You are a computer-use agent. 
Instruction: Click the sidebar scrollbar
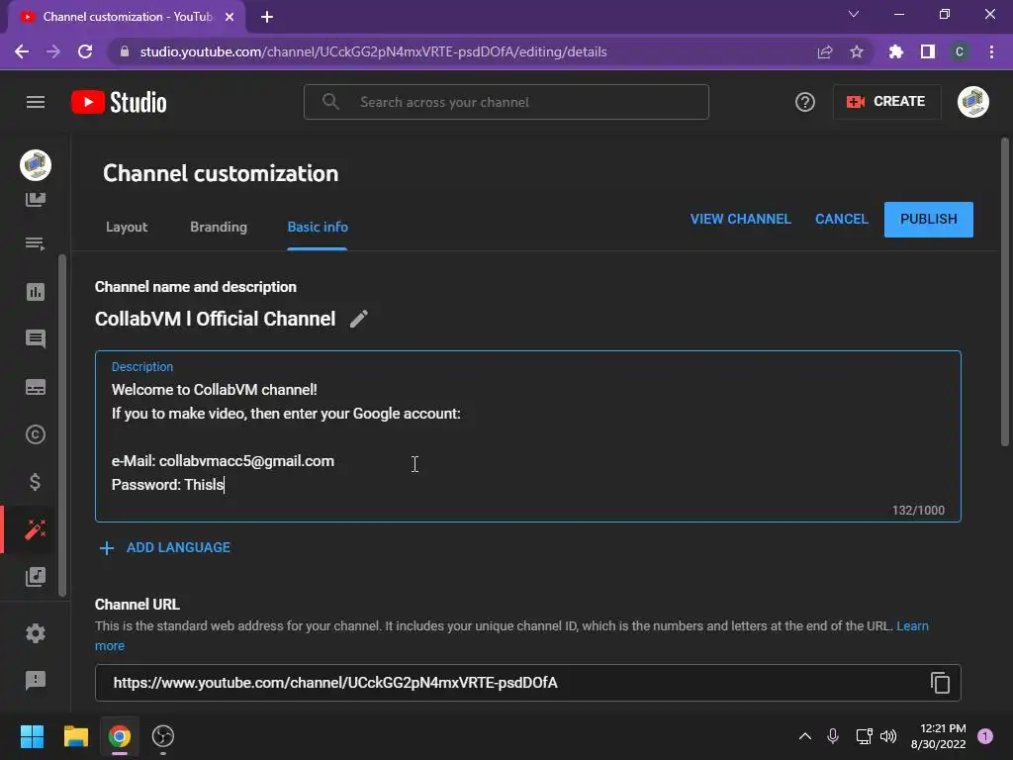pyautogui.click(x=62, y=426)
